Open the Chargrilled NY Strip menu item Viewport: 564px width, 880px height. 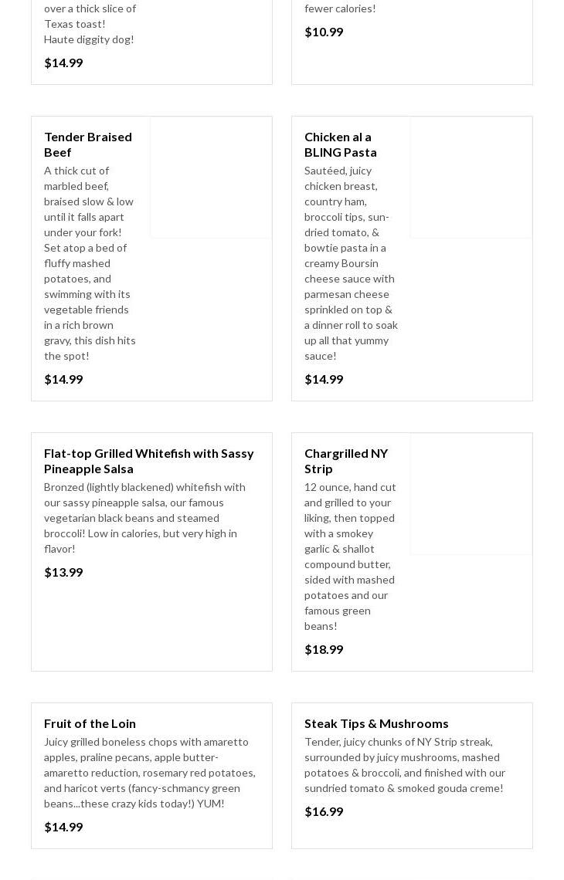point(345,461)
